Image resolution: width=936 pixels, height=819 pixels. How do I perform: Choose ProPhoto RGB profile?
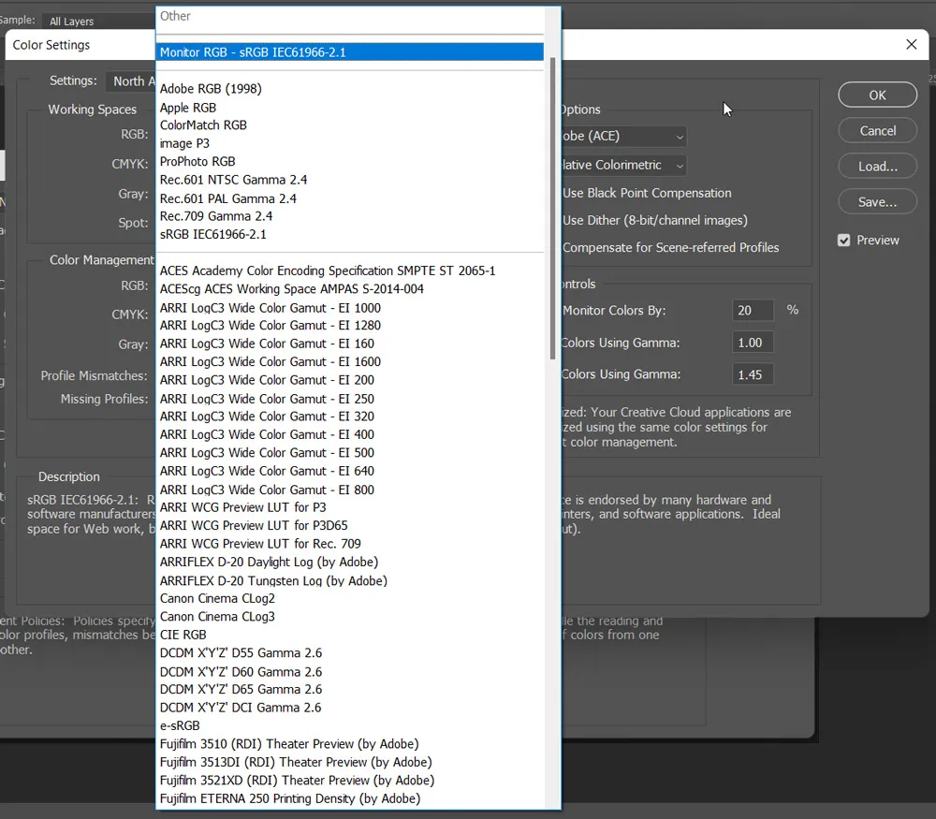(x=197, y=161)
